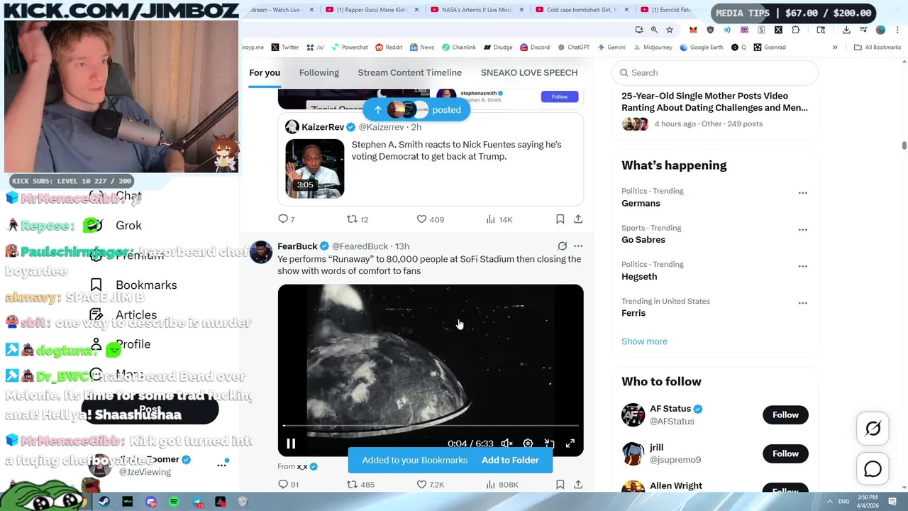908x511 pixels.
Task: Click the X extension icon in browser toolbar
Action: click(778, 30)
